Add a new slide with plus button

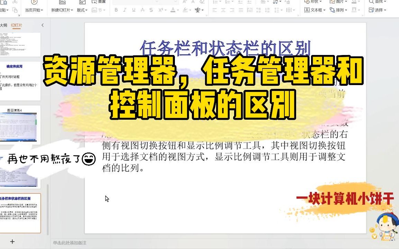pyautogui.click(x=12, y=241)
